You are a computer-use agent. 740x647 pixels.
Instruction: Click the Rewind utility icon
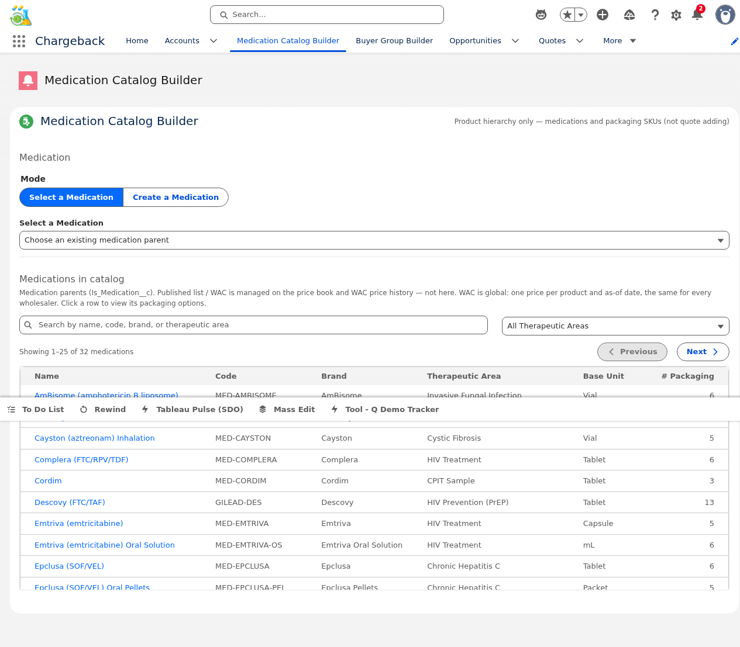click(84, 410)
